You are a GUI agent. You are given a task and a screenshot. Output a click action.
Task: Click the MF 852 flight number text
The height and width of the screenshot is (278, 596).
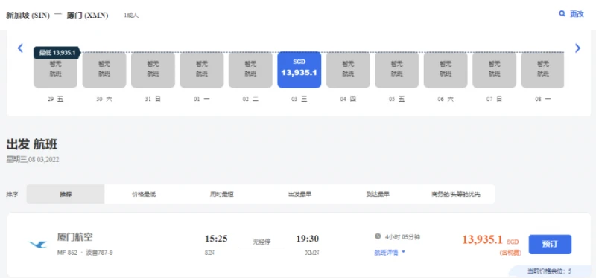click(x=67, y=253)
